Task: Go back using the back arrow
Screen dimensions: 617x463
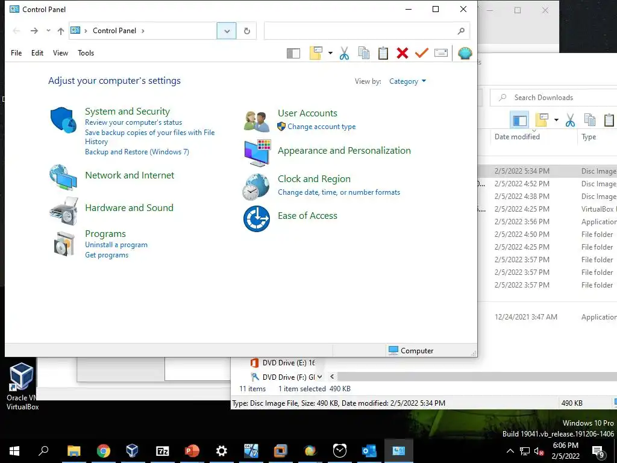Action: point(16,31)
